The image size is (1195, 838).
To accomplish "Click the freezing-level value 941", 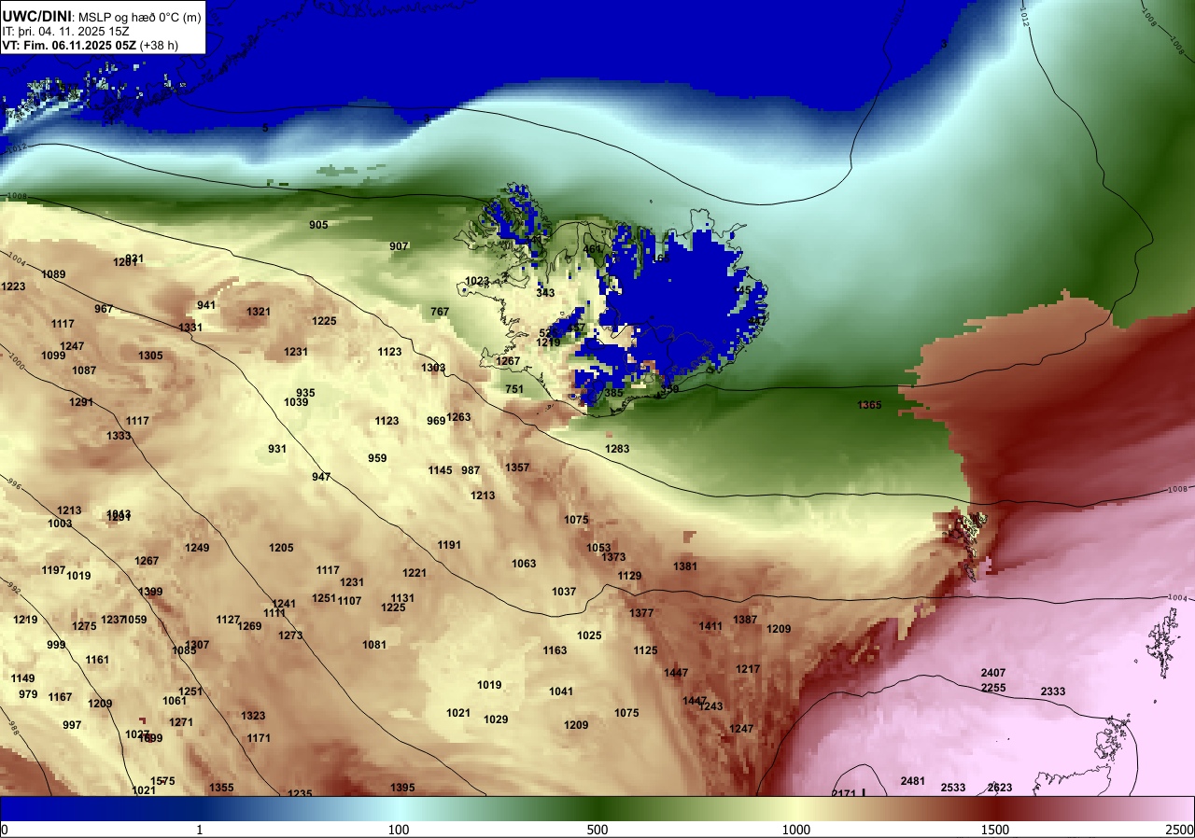I will coord(206,305).
